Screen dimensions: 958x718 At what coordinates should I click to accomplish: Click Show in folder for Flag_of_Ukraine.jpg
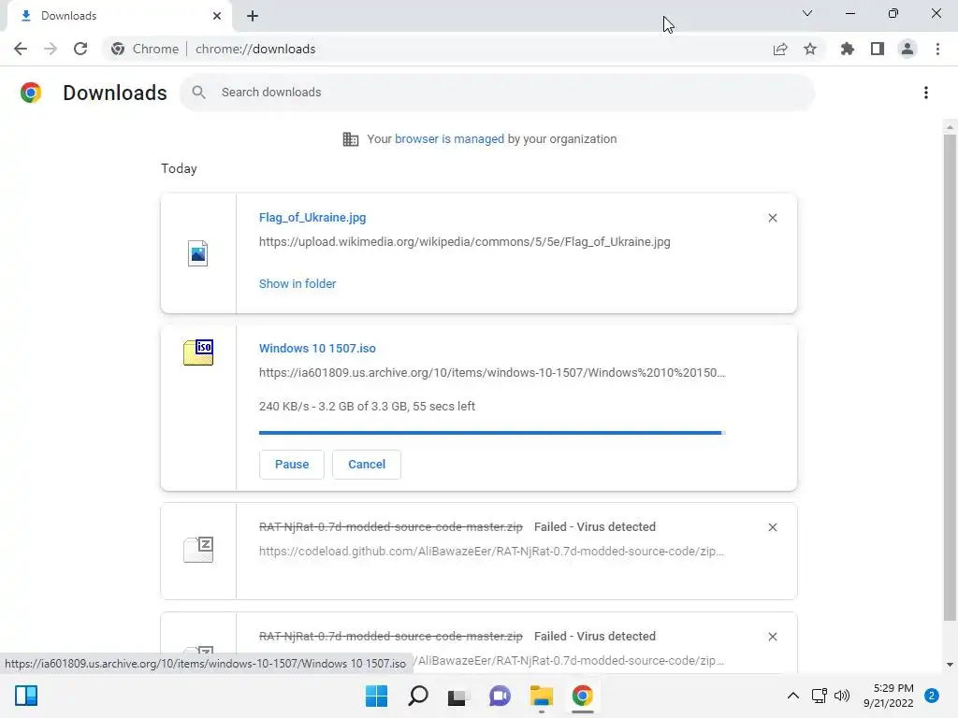click(298, 284)
